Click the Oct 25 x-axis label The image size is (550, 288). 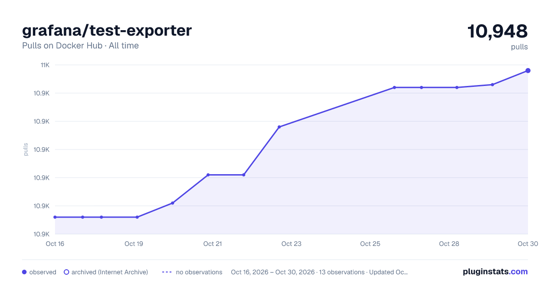[x=370, y=244]
